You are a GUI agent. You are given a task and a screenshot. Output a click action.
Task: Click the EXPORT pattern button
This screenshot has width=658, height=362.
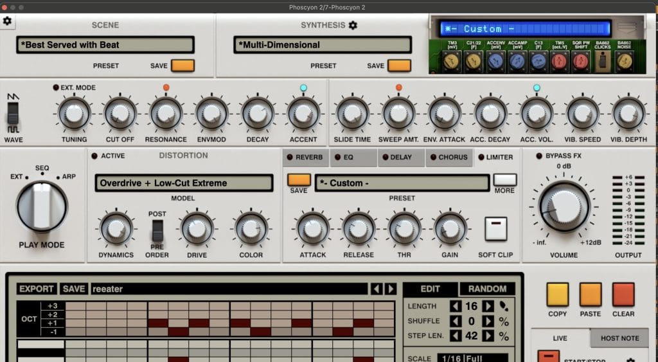click(36, 289)
